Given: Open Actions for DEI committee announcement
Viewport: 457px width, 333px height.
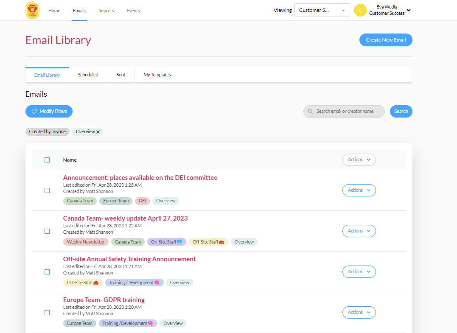Looking at the screenshot, I should pyautogui.click(x=359, y=190).
